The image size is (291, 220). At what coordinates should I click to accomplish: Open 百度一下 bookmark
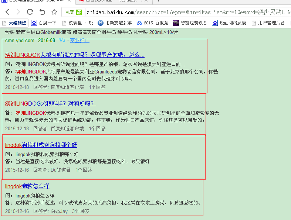tap(44, 23)
